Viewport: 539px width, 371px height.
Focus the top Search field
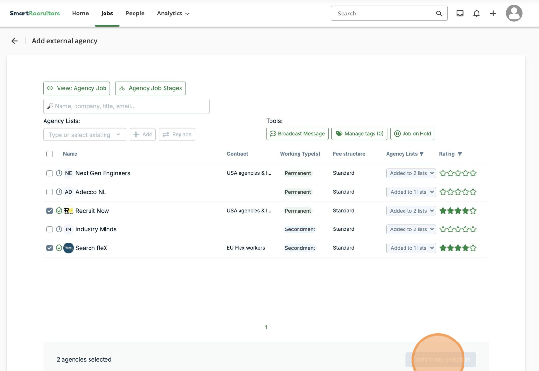389,14
